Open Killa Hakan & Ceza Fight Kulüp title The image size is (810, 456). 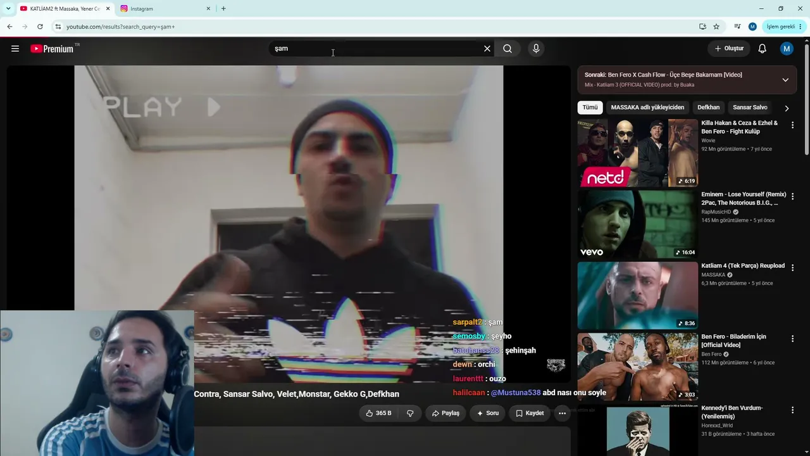(x=740, y=127)
